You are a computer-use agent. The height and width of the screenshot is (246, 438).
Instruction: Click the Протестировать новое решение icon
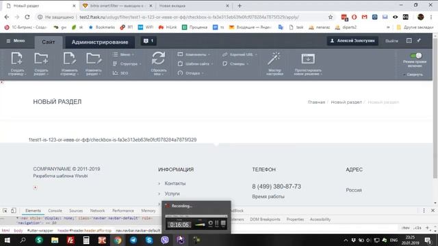click(x=308, y=59)
